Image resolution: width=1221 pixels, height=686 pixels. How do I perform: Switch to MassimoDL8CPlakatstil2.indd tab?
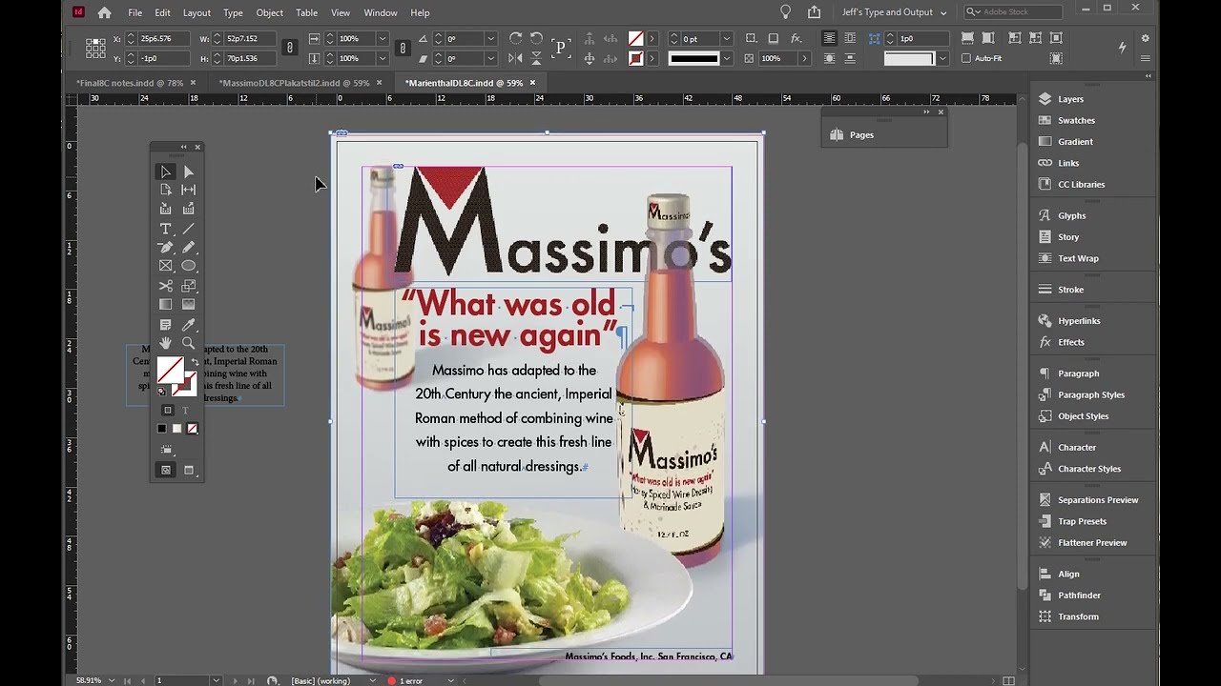tap(294, 83)
